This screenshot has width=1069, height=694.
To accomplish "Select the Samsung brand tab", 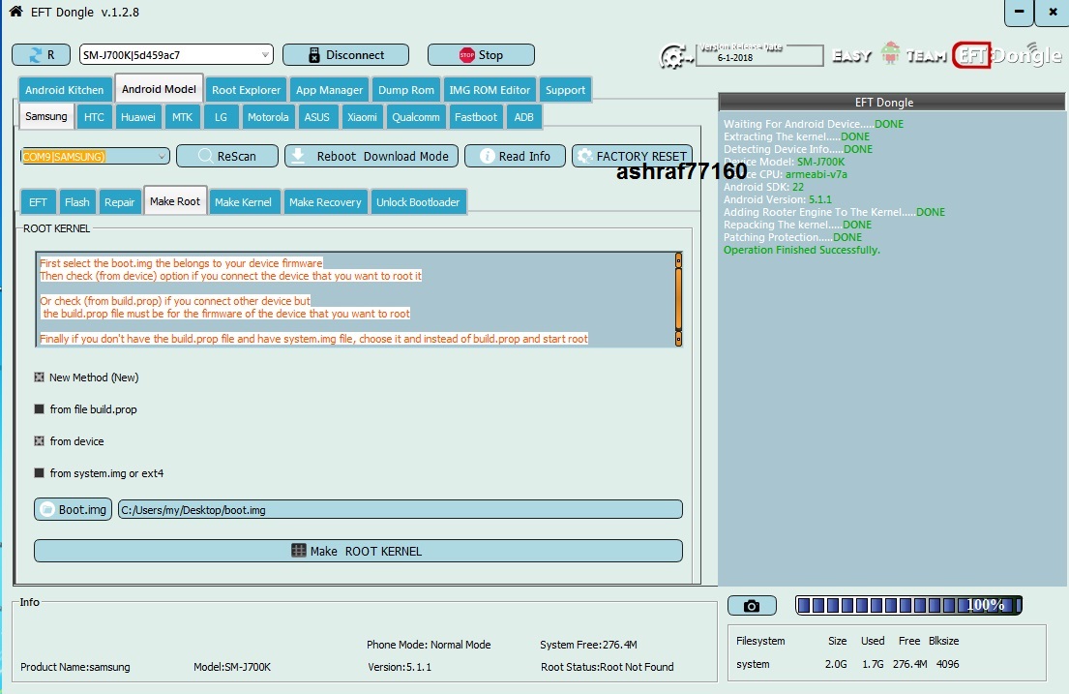I will (46, 116).
